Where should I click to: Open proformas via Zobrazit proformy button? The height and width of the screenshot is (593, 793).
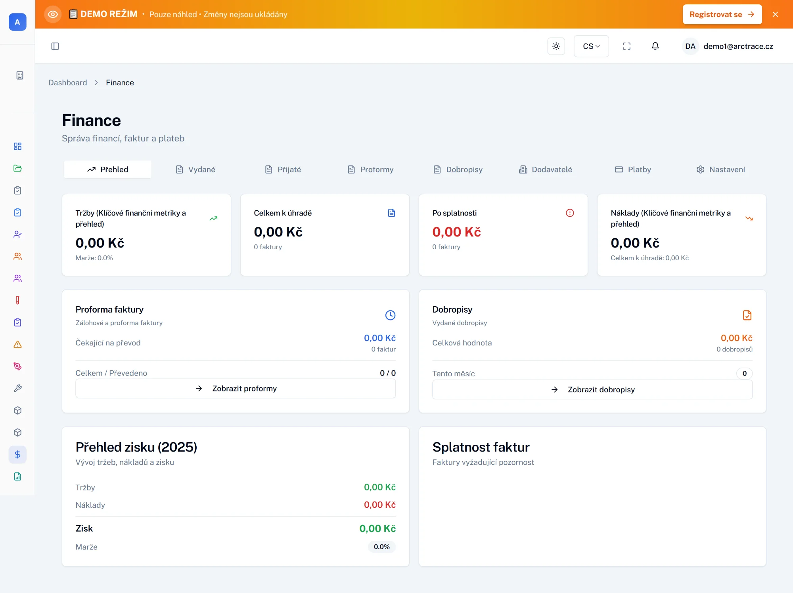click(235, 389)
